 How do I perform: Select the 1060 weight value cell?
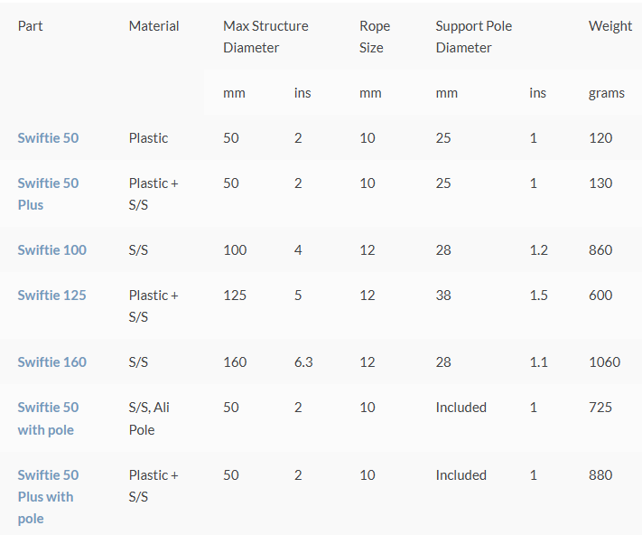click(604, 362)
